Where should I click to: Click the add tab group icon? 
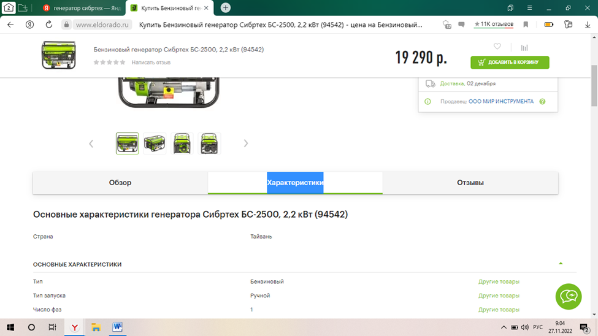(23, 7)
